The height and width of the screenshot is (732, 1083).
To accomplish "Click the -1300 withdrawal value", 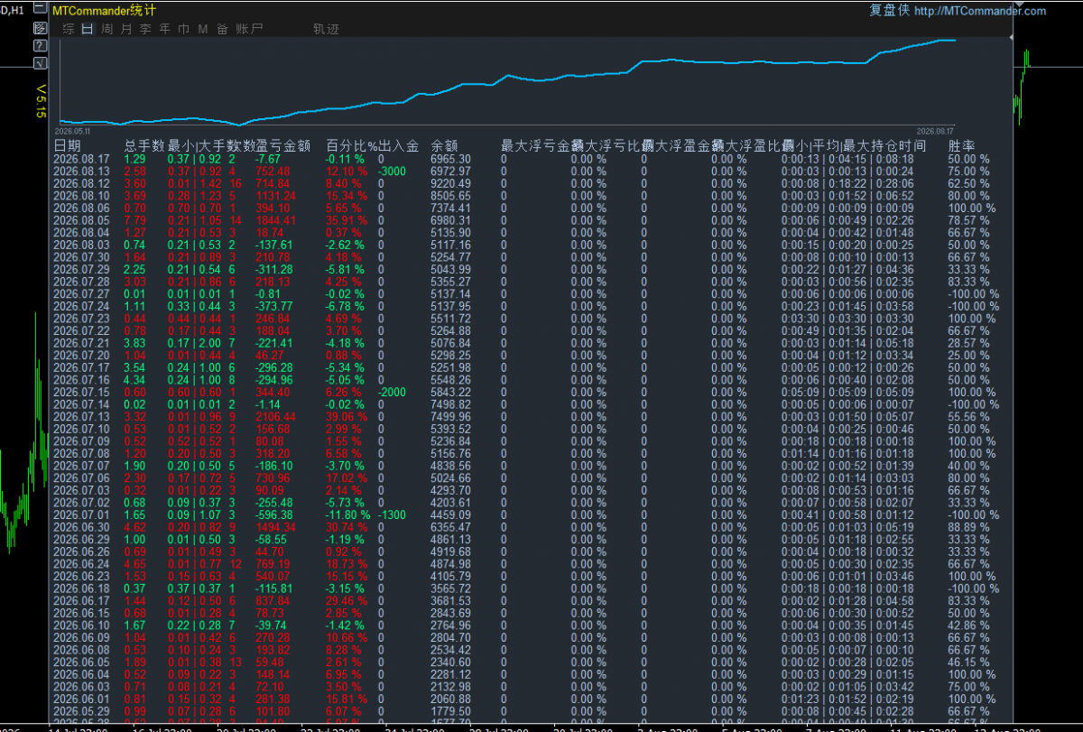I will tap(393, 514).
